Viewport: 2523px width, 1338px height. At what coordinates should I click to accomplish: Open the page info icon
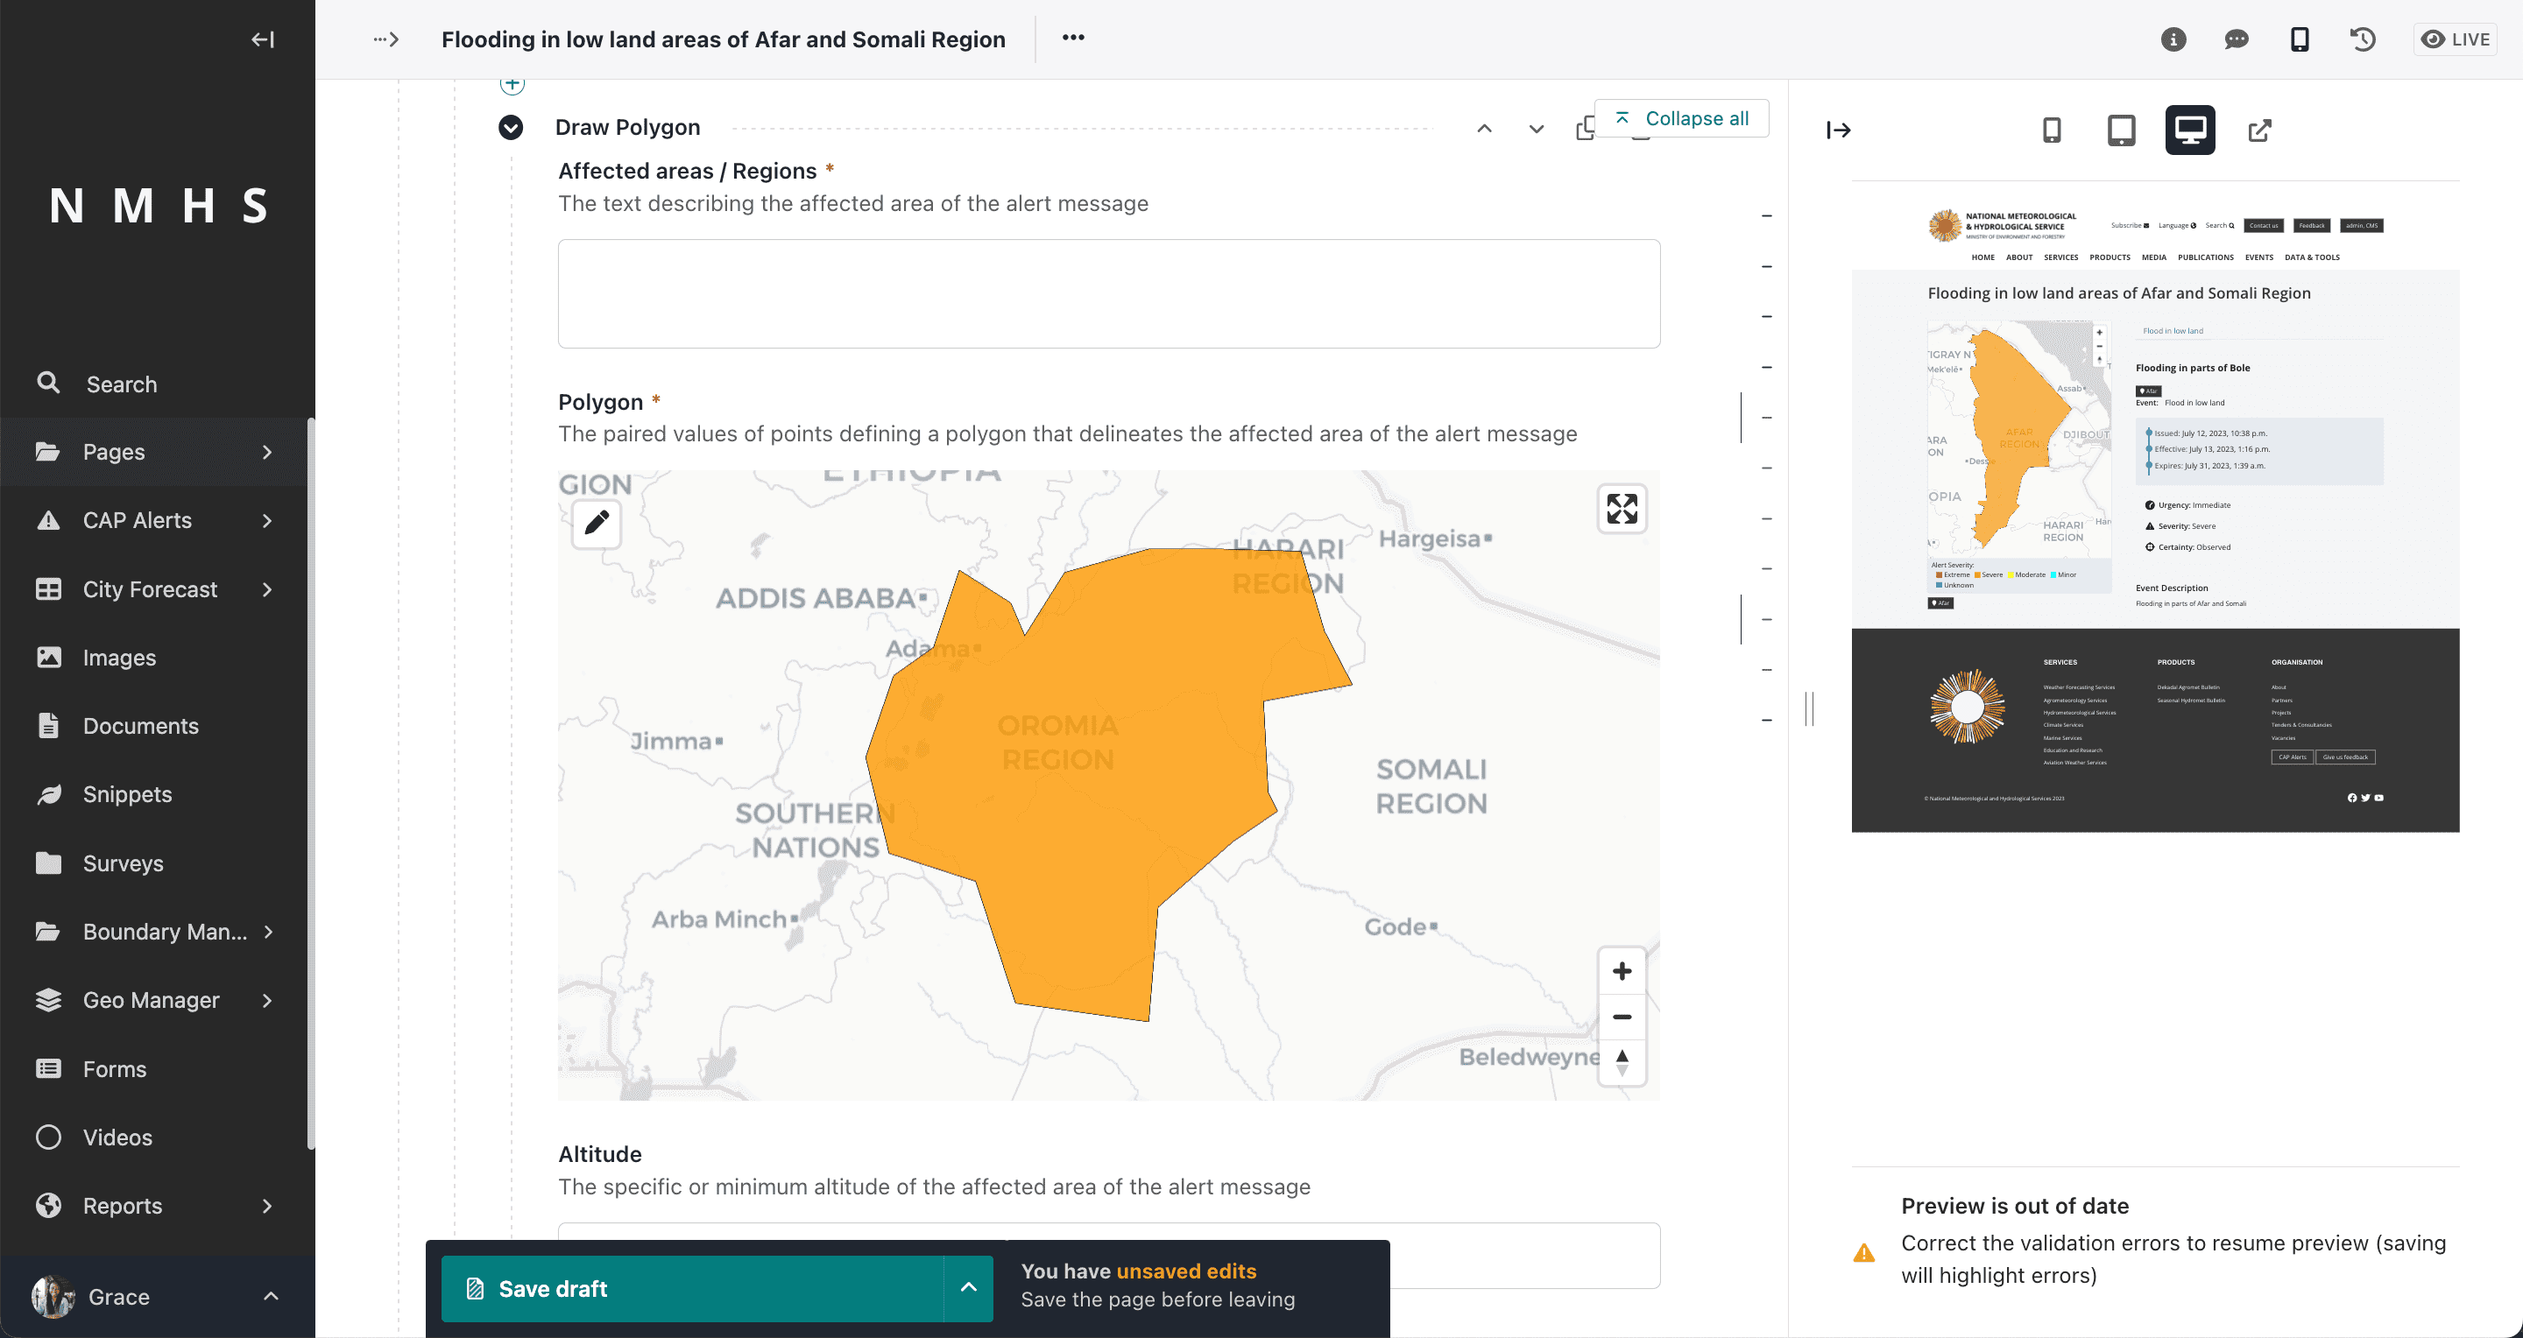(2173, 39)
